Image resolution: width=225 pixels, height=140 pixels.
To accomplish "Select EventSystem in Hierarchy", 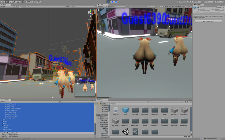I will point(7,129).
